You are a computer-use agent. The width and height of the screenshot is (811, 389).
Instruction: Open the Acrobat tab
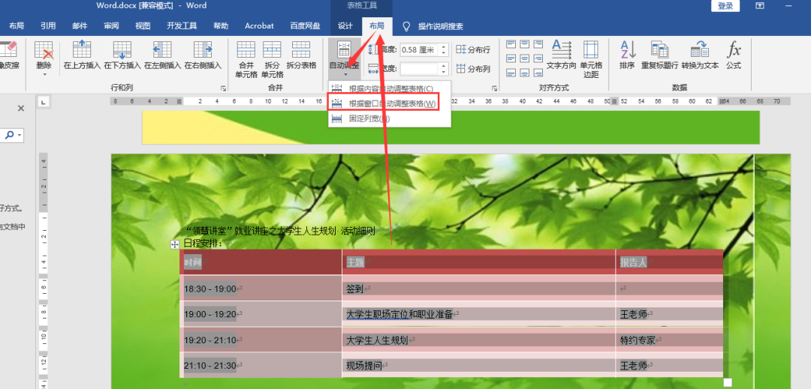259,25
